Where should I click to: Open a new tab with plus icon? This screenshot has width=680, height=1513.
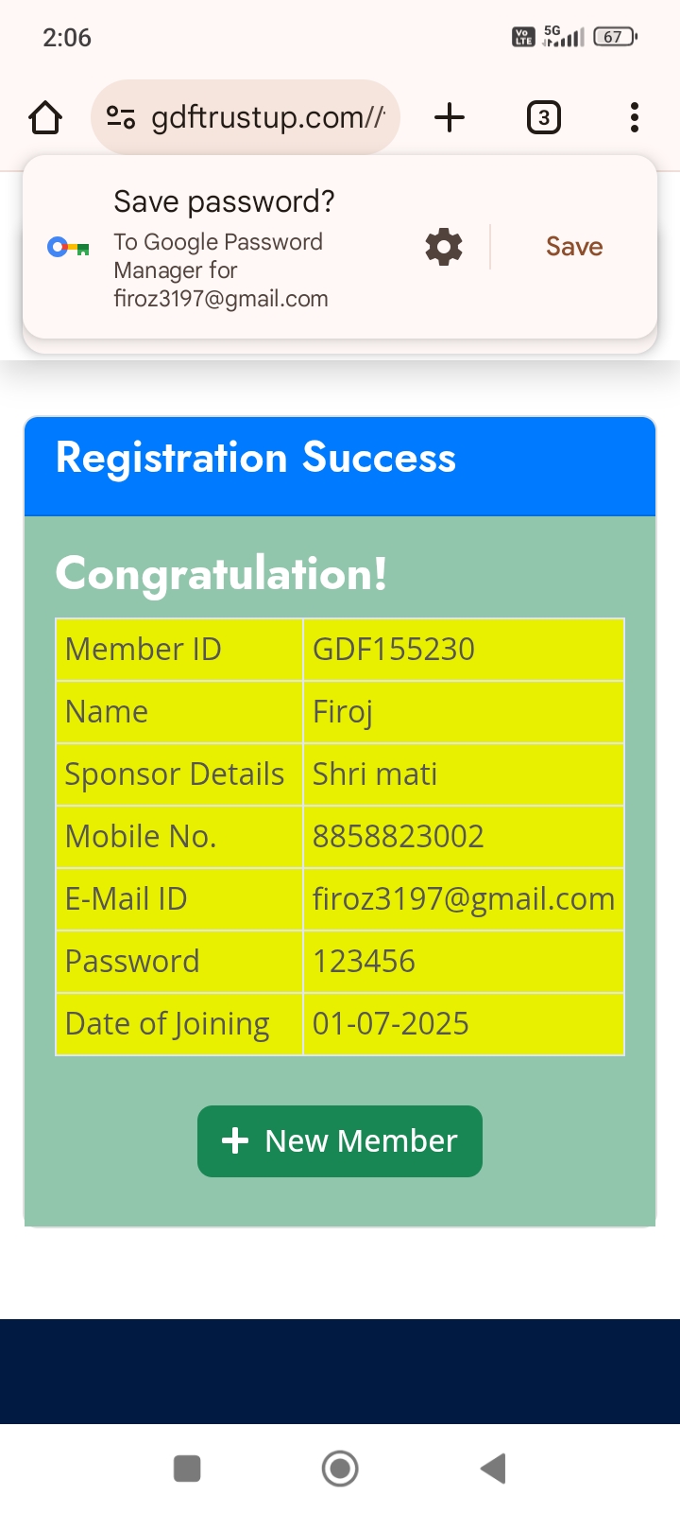[450, 118]
